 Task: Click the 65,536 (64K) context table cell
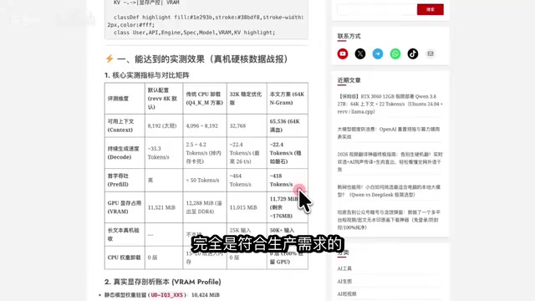pos(288,125)
